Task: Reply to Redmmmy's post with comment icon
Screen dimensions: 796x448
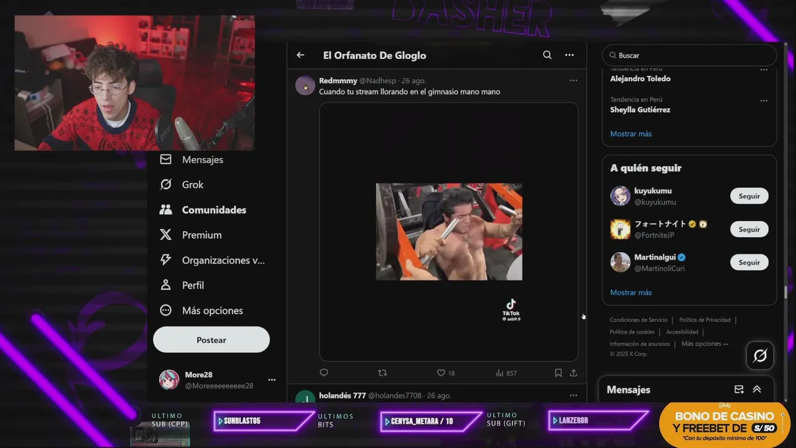Action: pyautogui.click(x=323, y=373)
